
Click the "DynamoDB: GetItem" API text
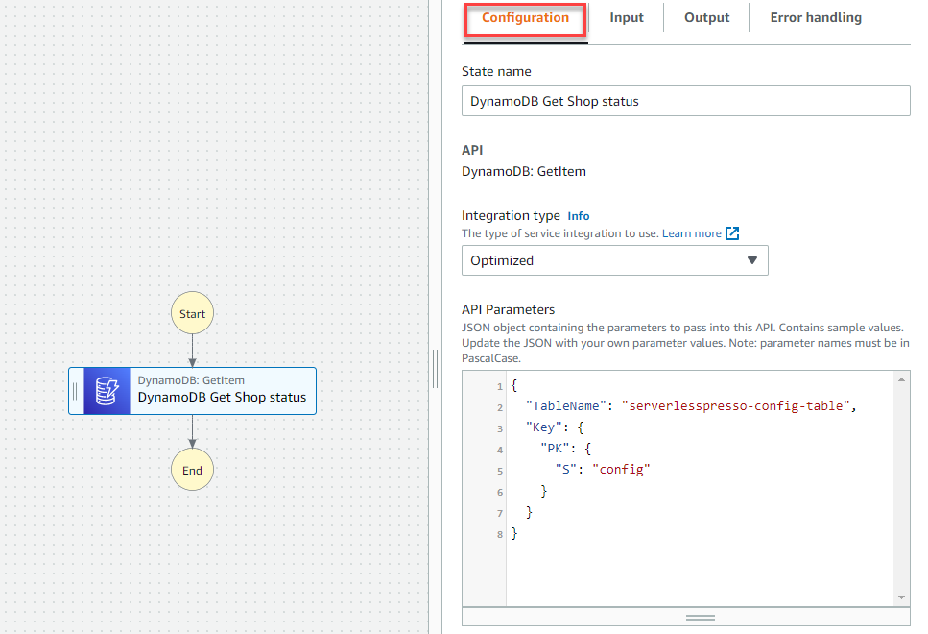coord(524,172)
